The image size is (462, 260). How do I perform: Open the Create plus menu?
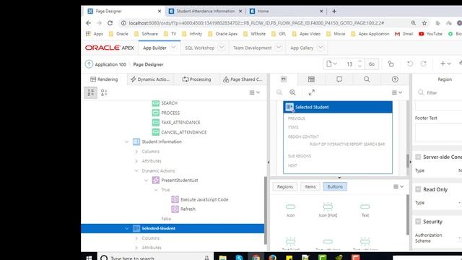[x=445, y=64]
